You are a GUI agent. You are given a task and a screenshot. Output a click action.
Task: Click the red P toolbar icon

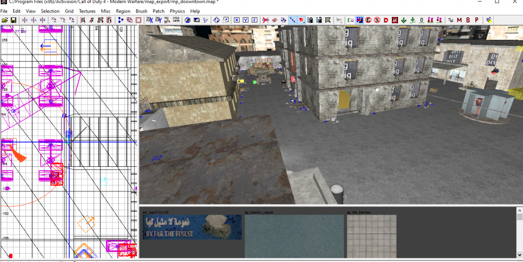click(476, 20)
